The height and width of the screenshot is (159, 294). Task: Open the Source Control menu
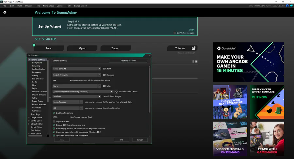coord(80,6)
